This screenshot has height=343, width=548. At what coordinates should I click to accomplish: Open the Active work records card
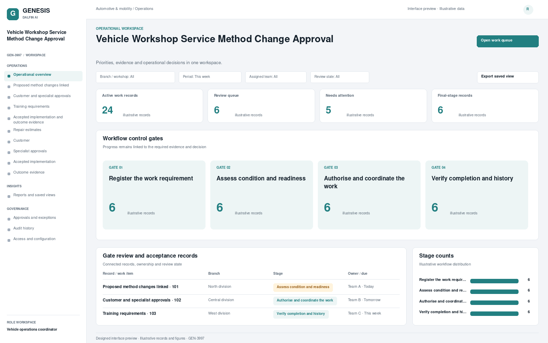(149, 106)
